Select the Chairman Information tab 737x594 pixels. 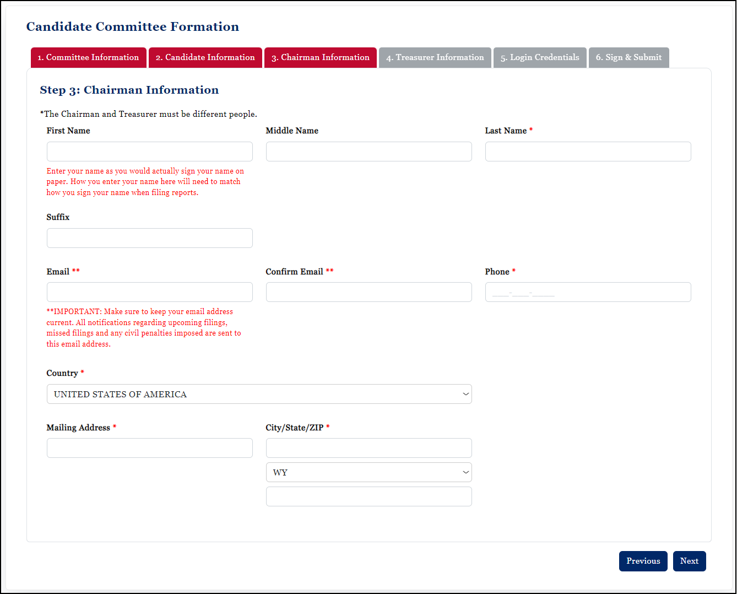tap(320, 57)
